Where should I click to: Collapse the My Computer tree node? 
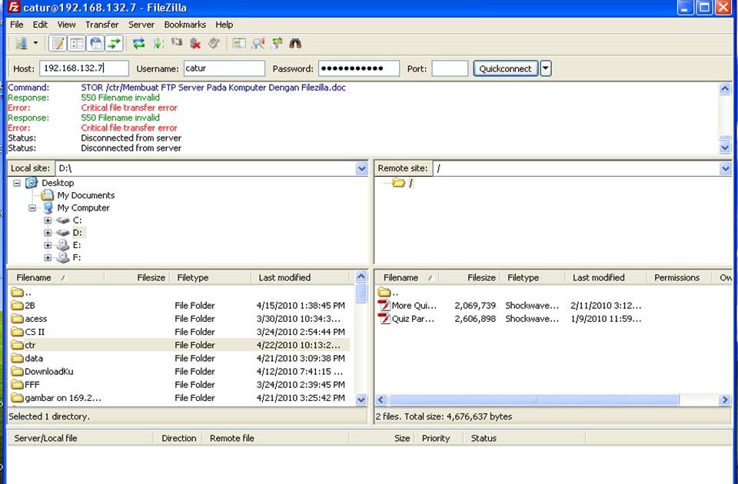tap(32, 208)
